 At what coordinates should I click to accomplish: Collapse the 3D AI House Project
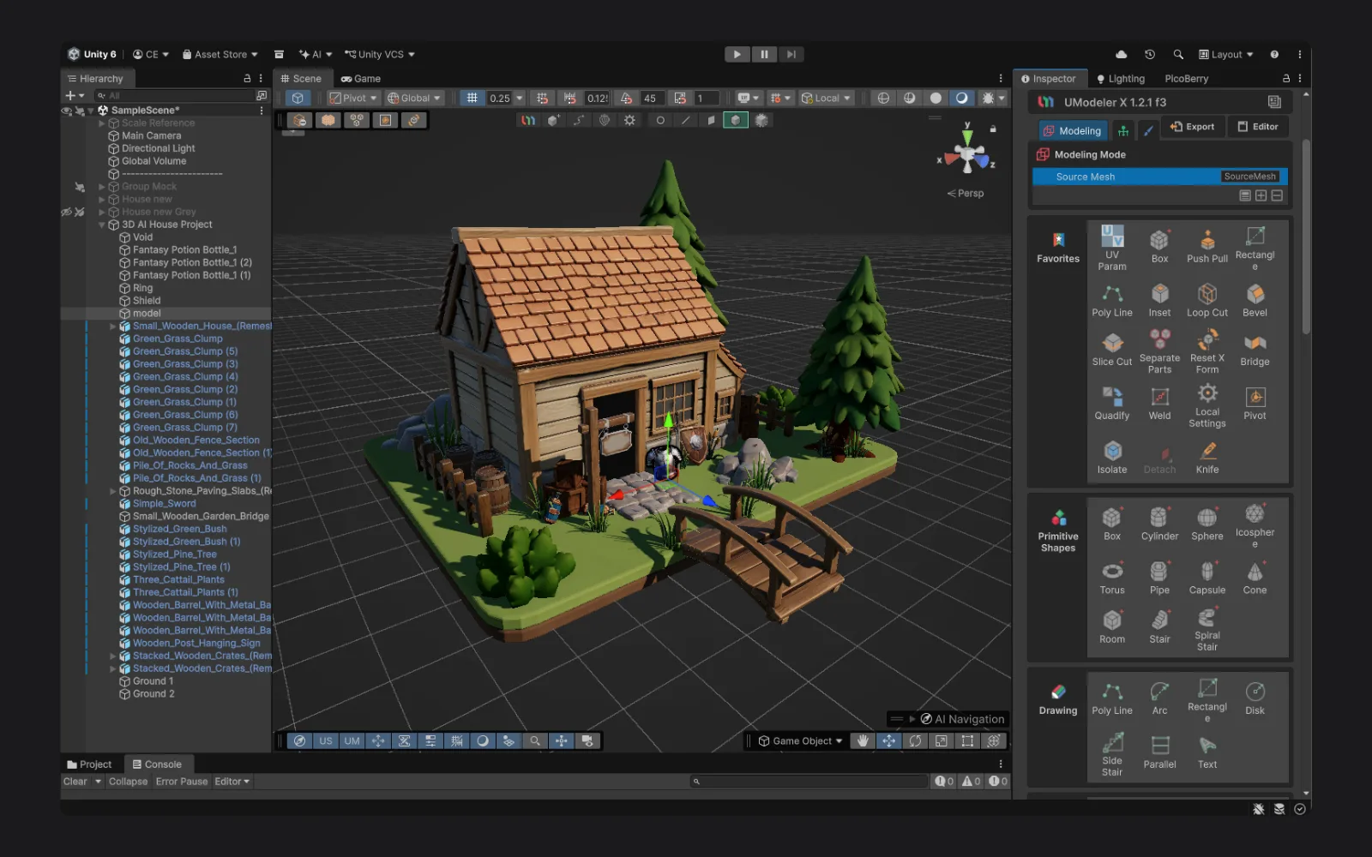point(102,225)
